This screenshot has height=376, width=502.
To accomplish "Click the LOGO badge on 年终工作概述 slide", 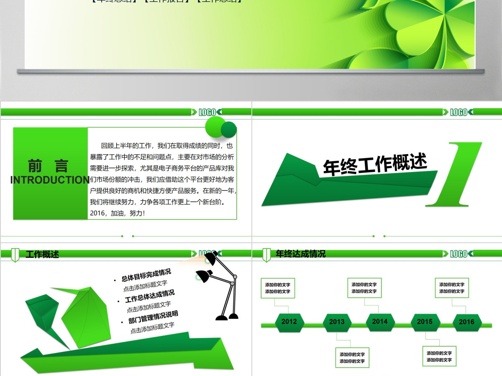I will click(x=458, y=112).
